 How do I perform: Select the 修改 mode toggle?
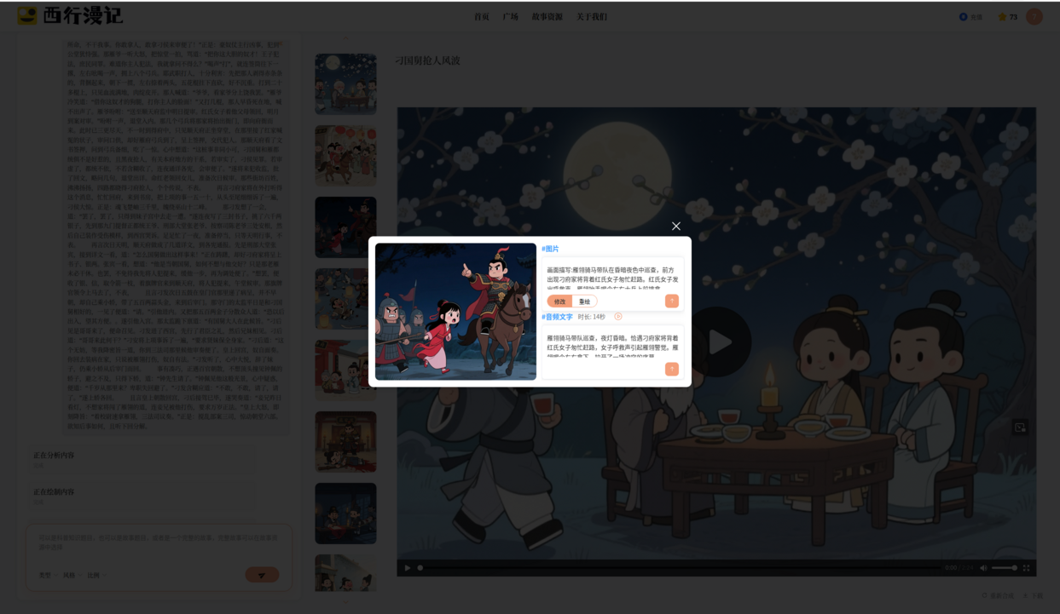559,301
